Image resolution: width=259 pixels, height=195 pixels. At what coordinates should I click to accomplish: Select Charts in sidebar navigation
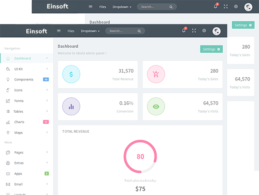(x=19, y=122)
